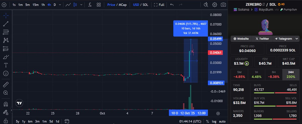
Task: Open the quick search icon
Action: (206, 5)
